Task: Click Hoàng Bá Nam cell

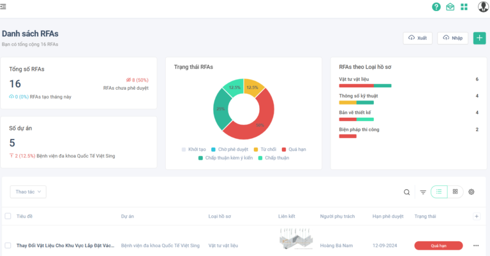Action: (336, 246)
